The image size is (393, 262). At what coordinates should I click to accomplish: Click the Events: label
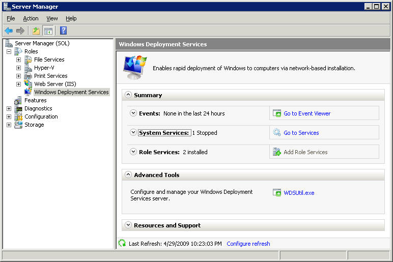point(150,113)
